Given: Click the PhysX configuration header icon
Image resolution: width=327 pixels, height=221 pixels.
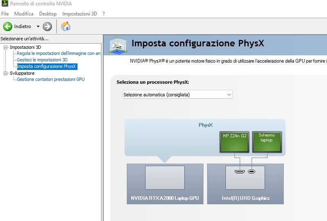Looking at the screenshot, I should coord(118,46).
